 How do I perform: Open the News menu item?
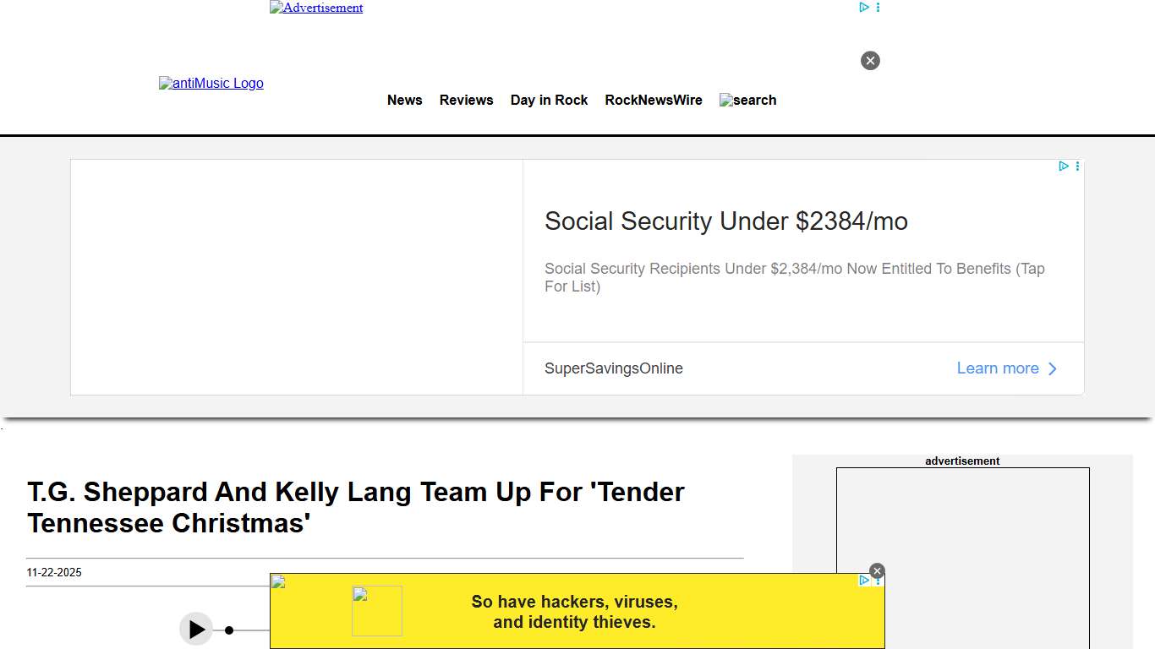404,101
